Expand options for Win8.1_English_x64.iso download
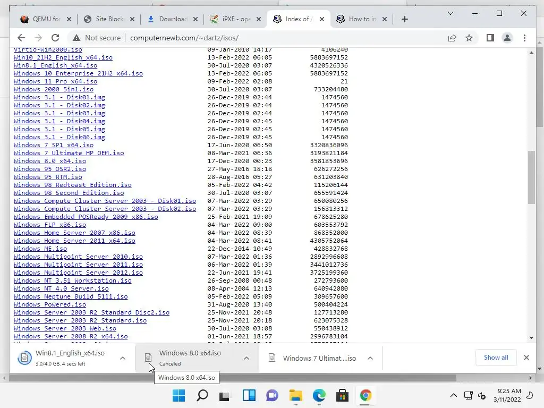544x408 pixels. 123,358
